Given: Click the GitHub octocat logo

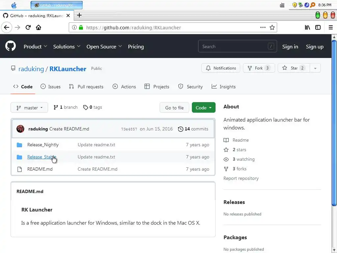Looking at the screenshot, I should (11, 46).
